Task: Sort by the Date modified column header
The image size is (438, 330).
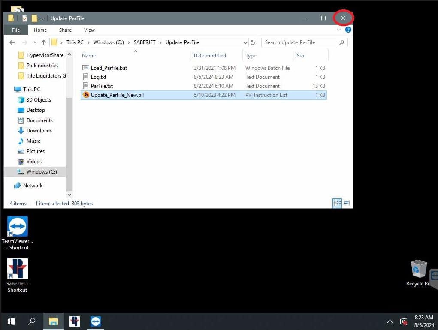Action: pos(217,56)
